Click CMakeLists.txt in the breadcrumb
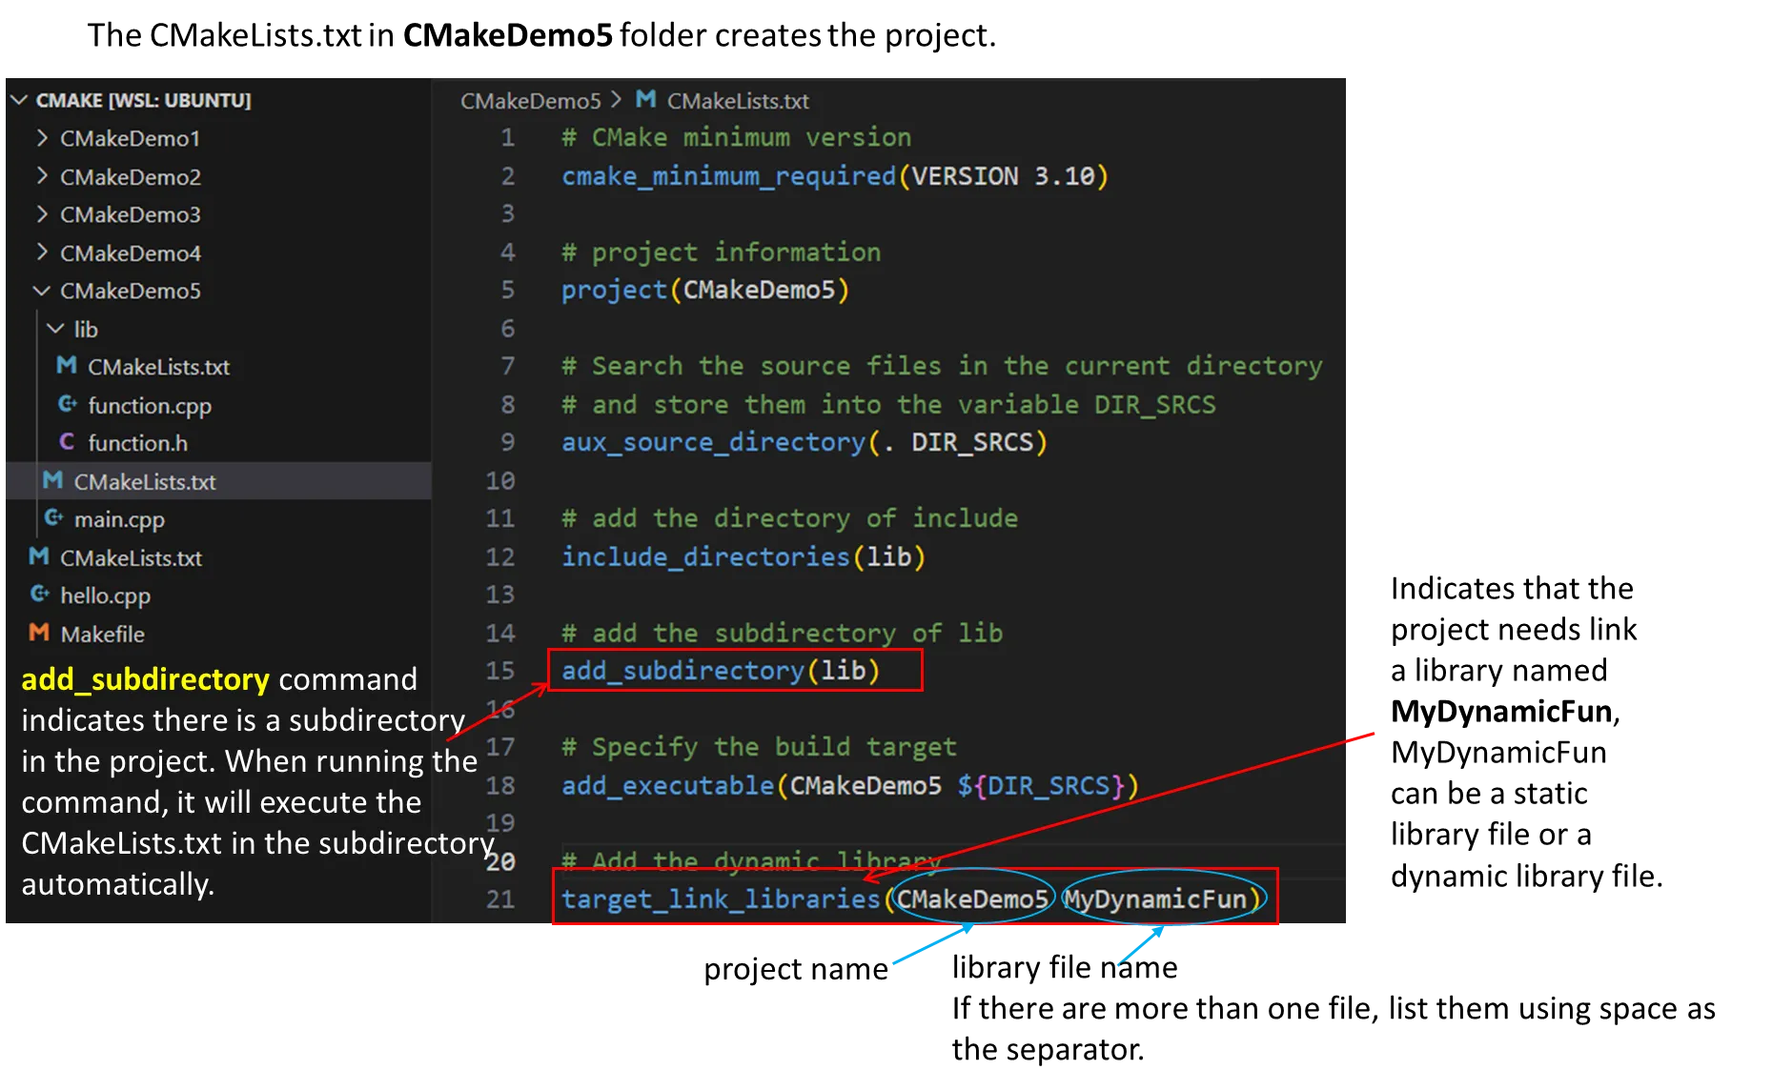Screen dimensions: 1772x1090 pos(737,101)
